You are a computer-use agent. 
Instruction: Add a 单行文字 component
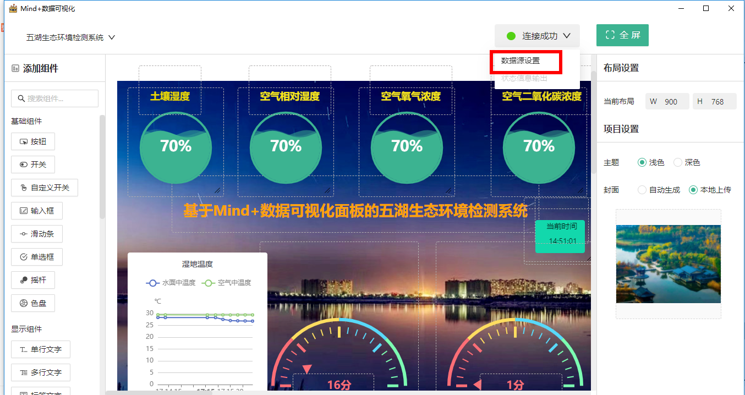click(x=41, y=349)
